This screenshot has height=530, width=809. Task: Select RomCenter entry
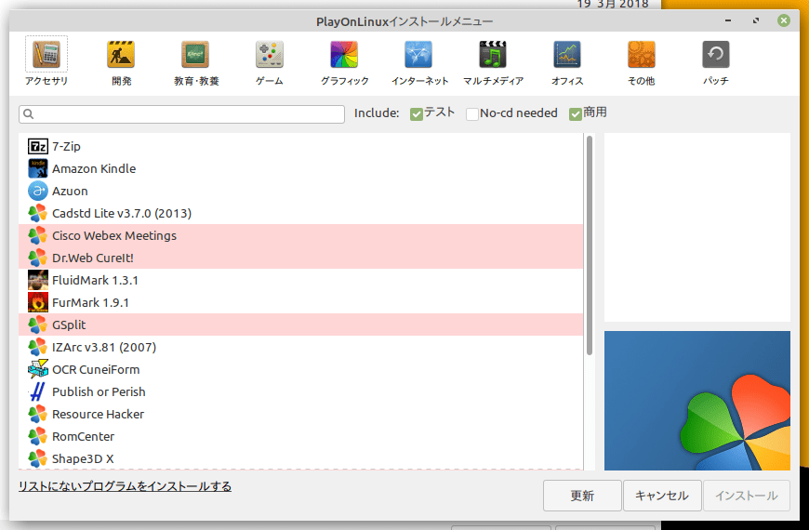pos(300,437)
